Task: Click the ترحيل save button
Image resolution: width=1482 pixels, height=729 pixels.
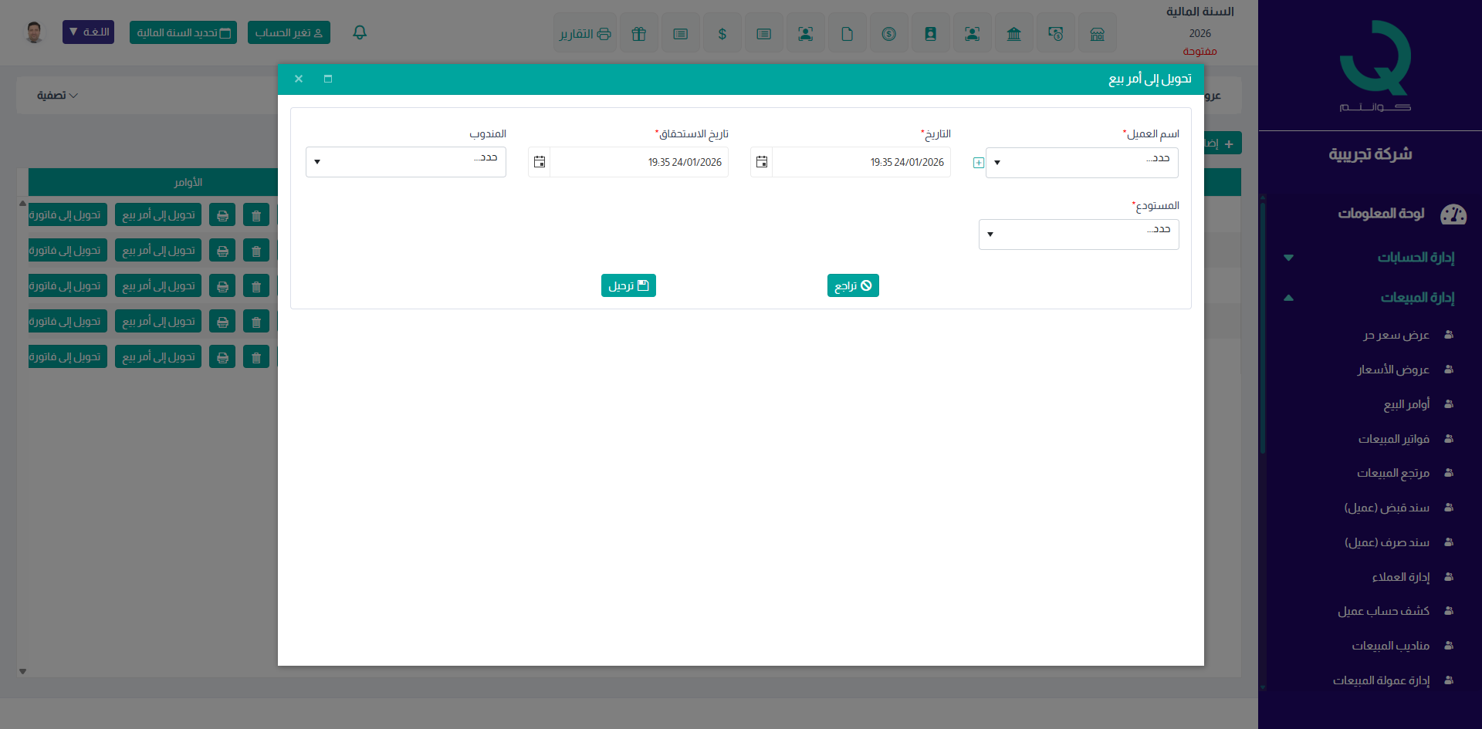Action: click(x=628, y=285)
